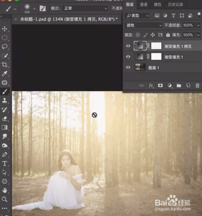Open the fx layer style menu
Screen dimensions: 202x216
[x=151, y=86]
